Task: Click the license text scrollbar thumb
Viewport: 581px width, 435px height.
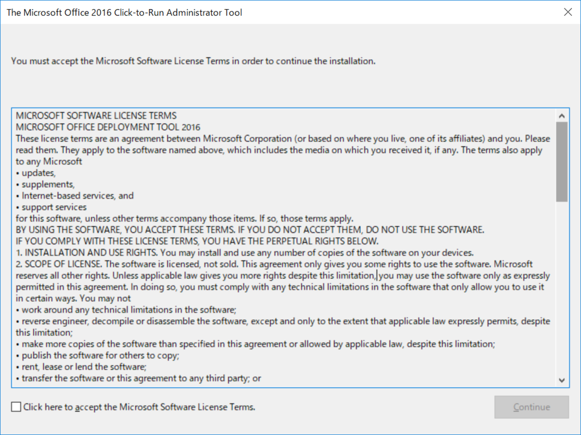Action: tap(562, 162)
